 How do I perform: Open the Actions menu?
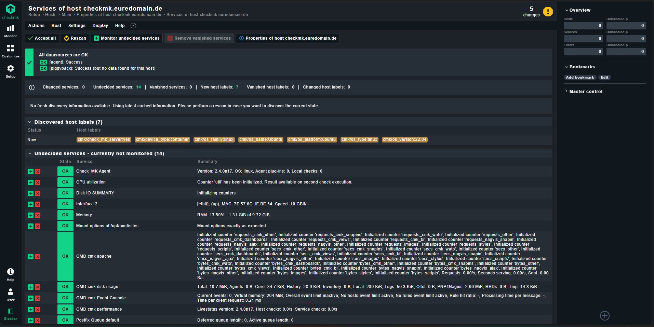[x=36, y=26]
